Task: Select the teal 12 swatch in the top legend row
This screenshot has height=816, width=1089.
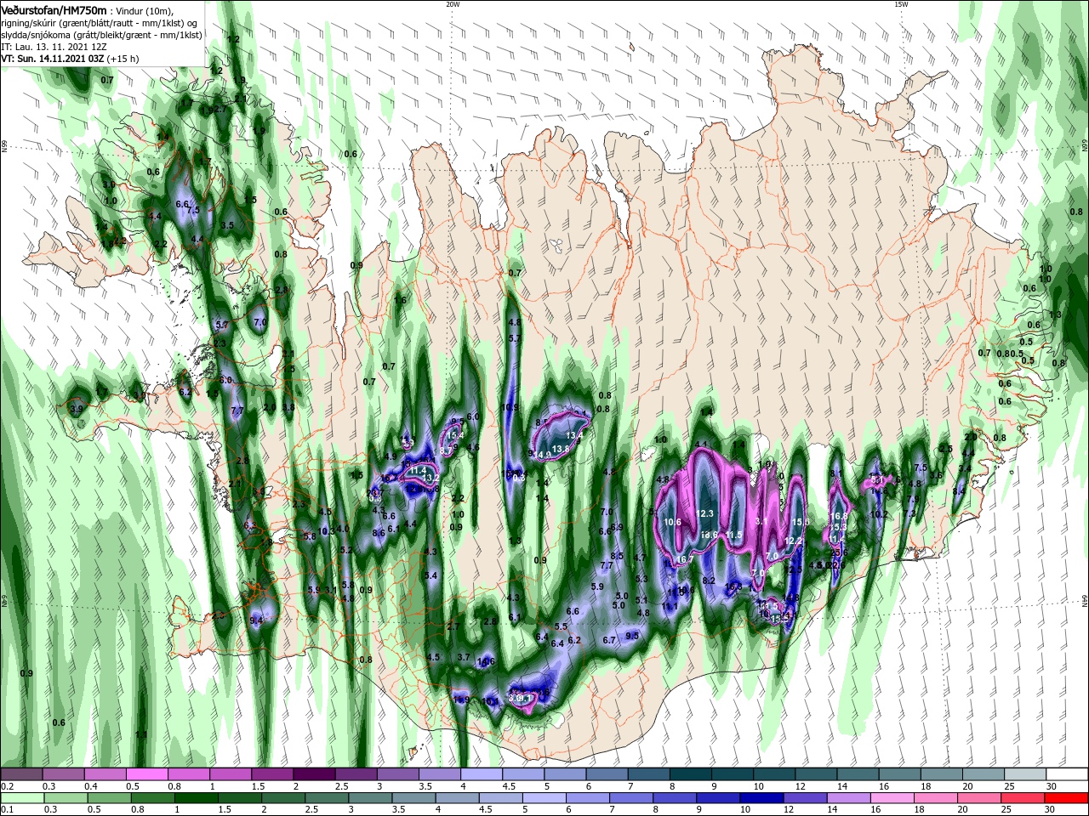Action: click(814, 774)
